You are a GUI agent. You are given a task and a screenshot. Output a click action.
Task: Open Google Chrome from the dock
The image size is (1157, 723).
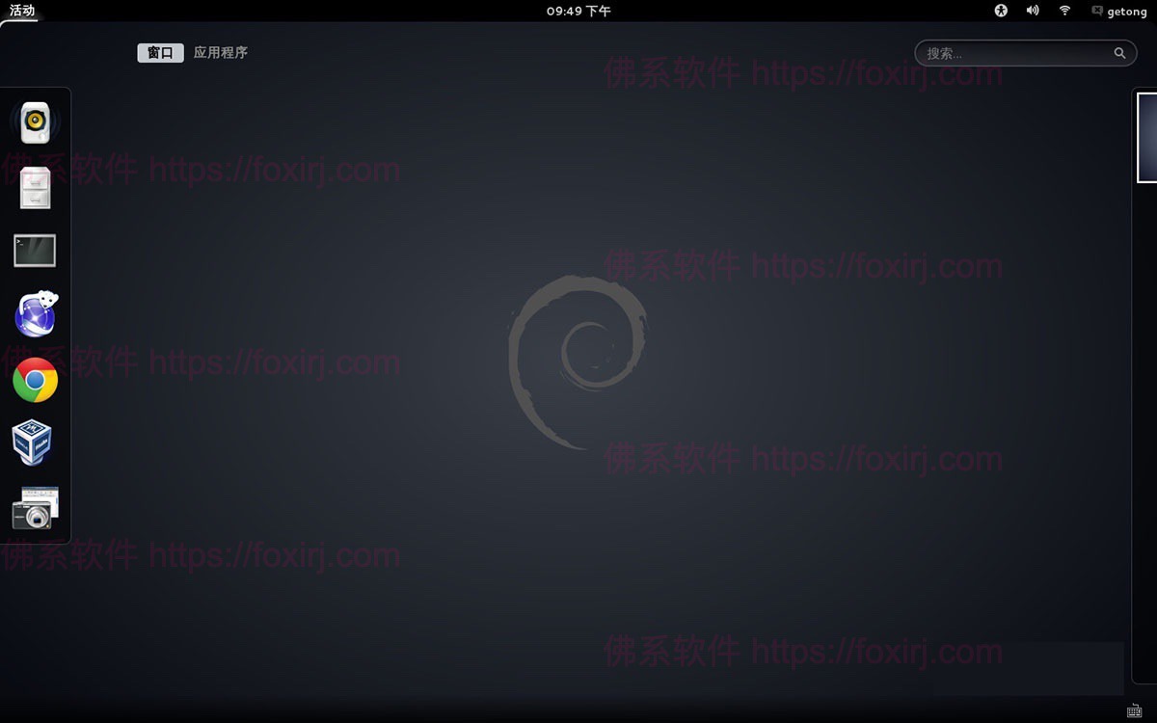35,379
